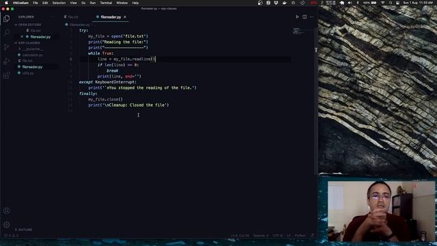Open the Run and Debug view

(x=6, y=61)
